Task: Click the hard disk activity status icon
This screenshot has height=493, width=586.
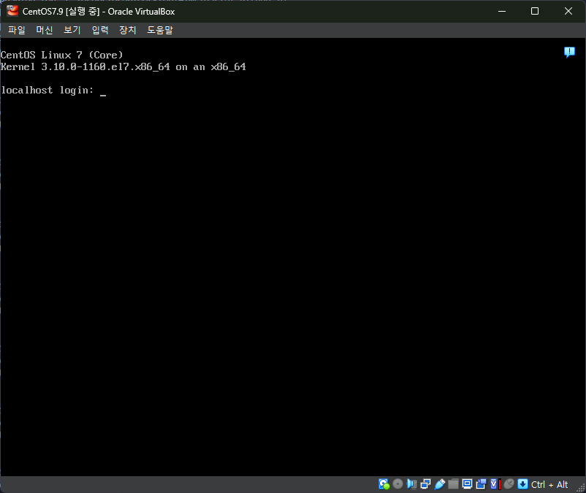Action: [384, 484]
